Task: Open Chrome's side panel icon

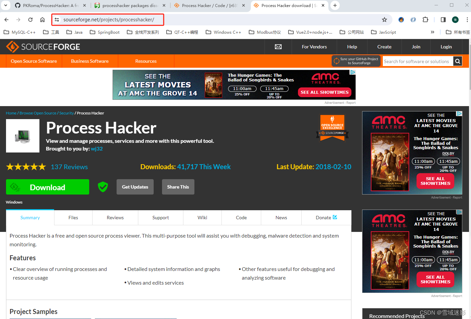Action: [443, 19]
